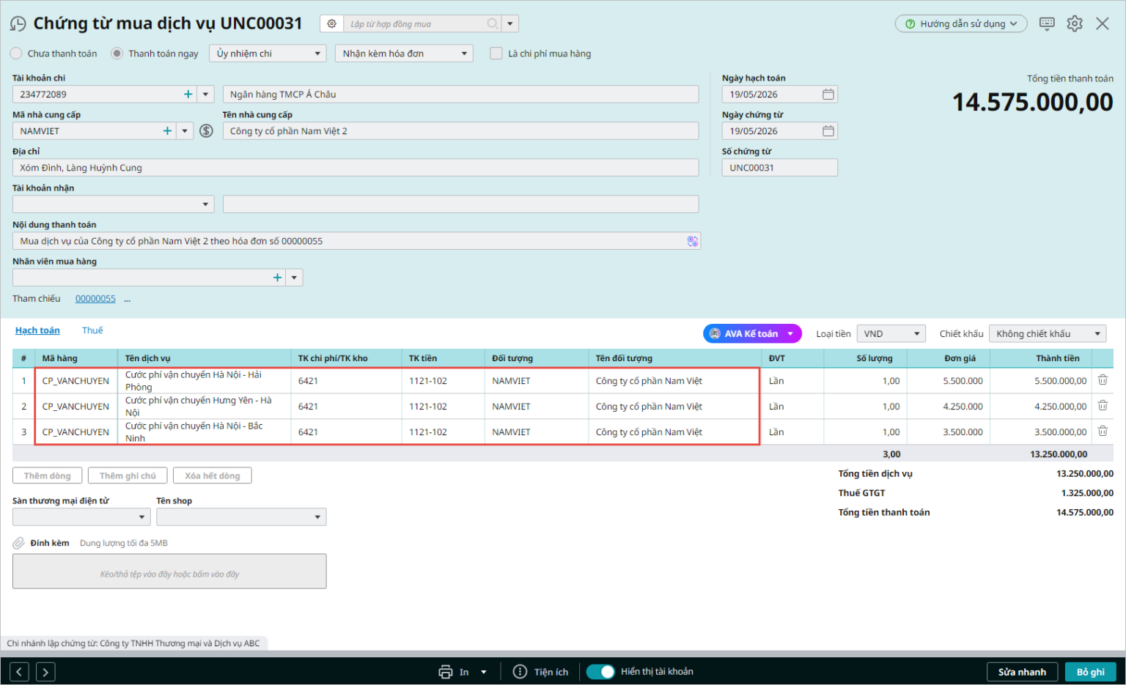Click Thêm ghi chú button
Screen dimensions: 1126x685
click(128, 475)
